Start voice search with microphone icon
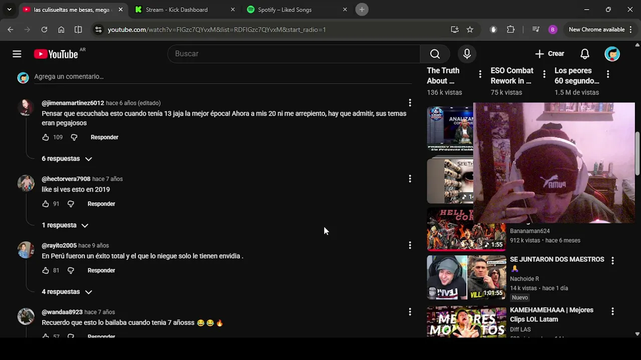This screenshot has width=641, height=360. 467,54
